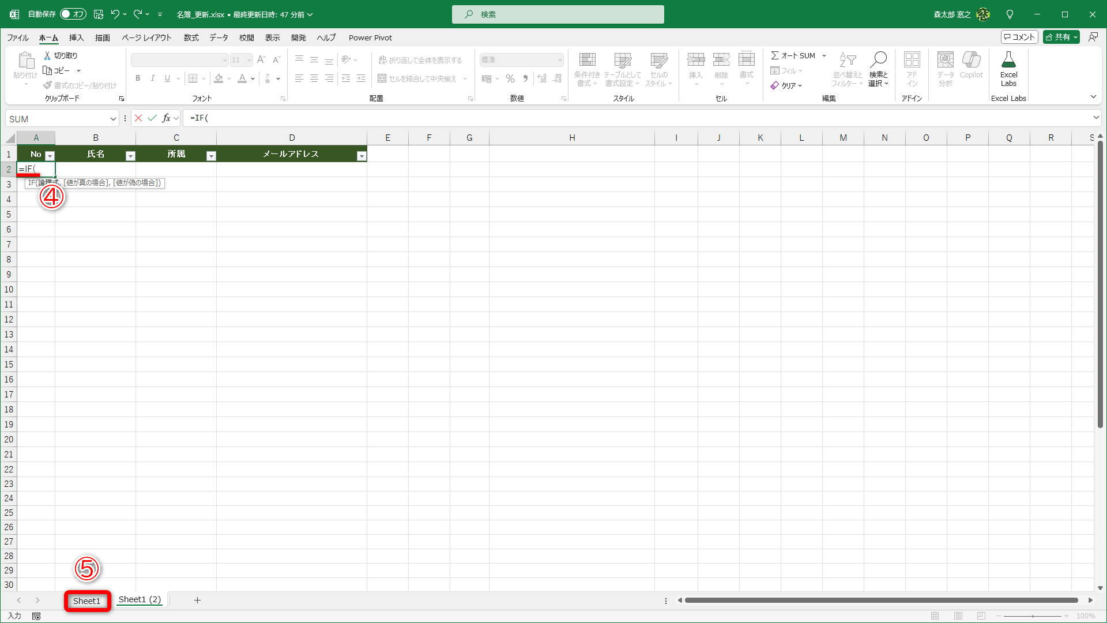Switch to the Sheet1 (2) tab

click(x=140, y=600)
